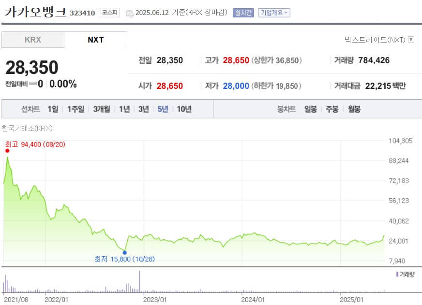Viewport: 422px width, 305px height.
Task: Click the 거래량 value 784,426
Action: point(374,60)
